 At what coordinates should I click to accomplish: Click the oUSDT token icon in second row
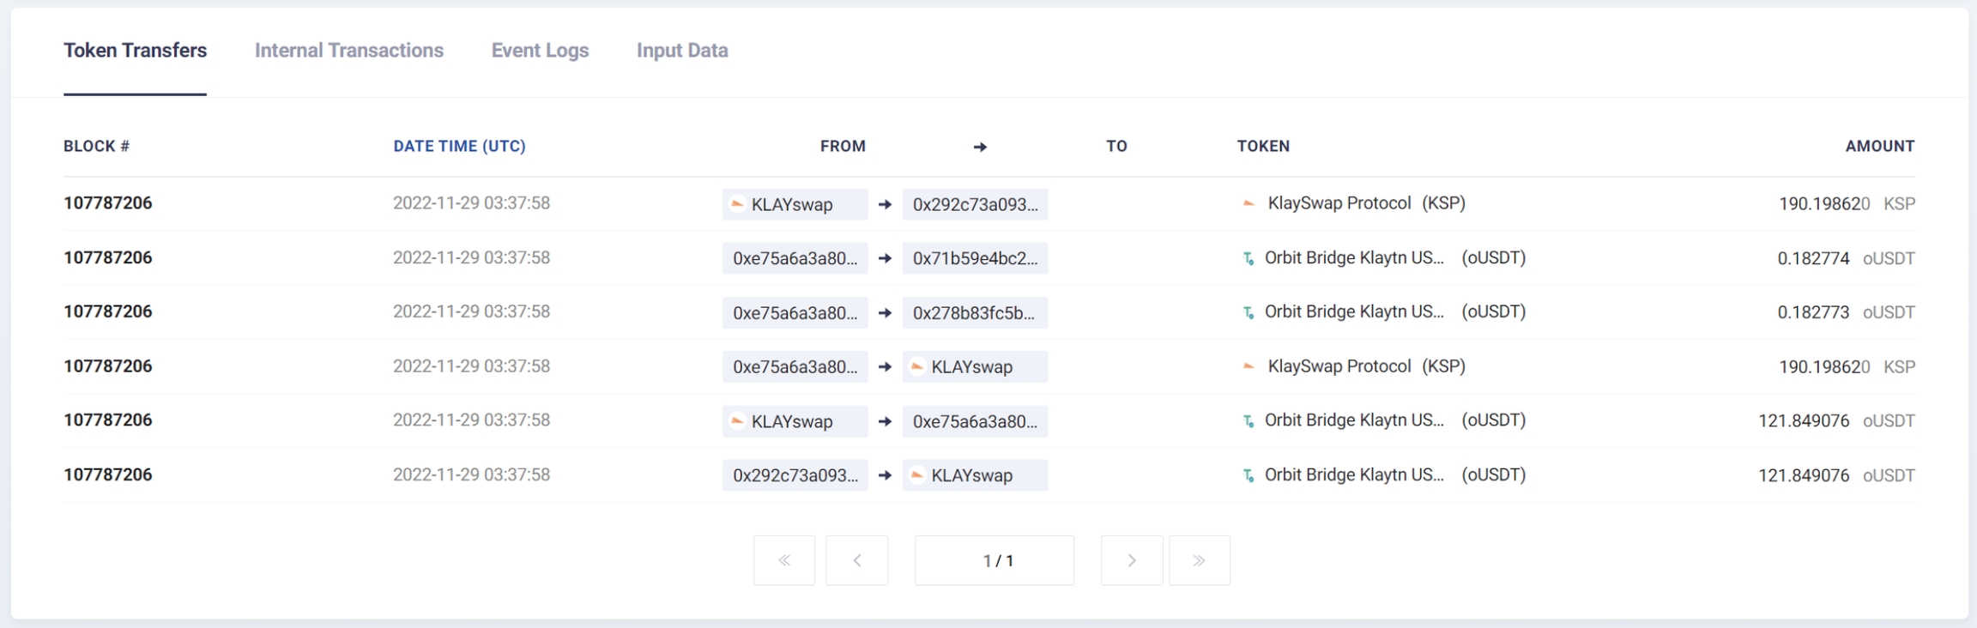pos(1248,258)
